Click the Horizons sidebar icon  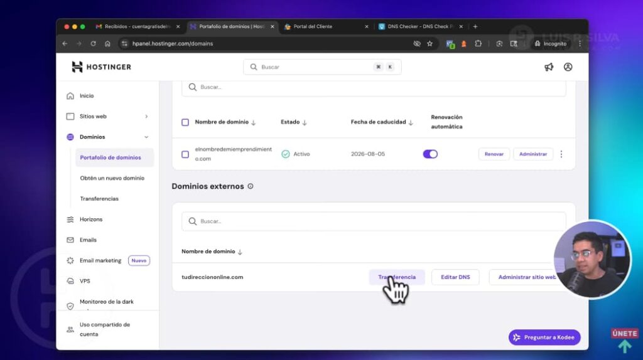click(x=70, y=220)
